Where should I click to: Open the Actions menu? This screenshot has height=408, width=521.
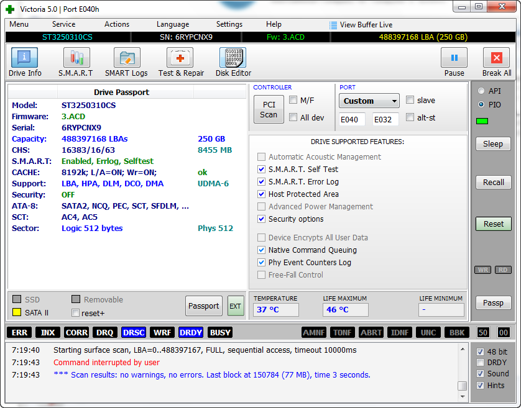tap(117, 24)
